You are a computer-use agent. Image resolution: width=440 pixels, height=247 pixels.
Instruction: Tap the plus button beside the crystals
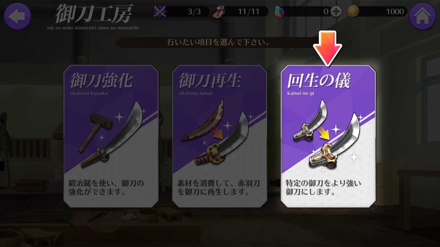pyautogui.click(x=336, y=12)
